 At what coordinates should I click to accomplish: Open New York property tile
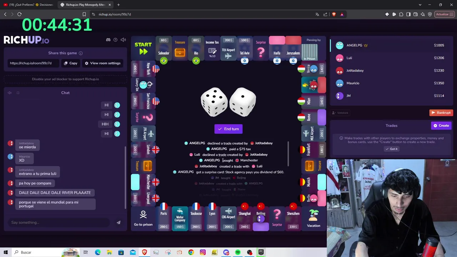(x=144, y=69)
